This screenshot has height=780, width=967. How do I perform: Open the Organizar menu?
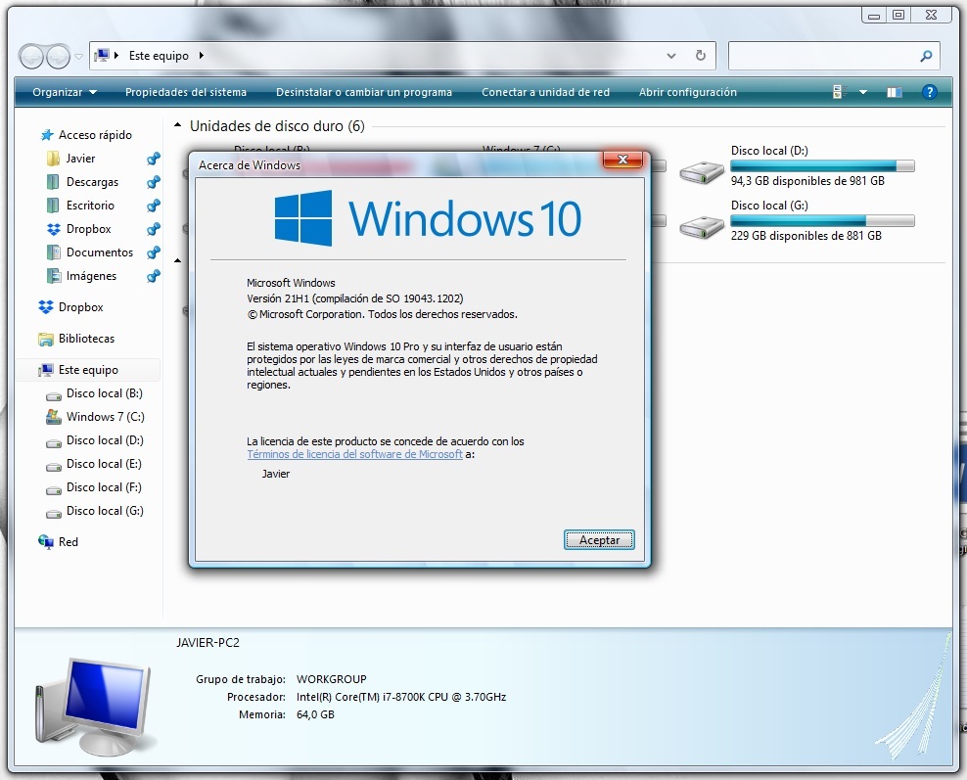tap(65, 92)
